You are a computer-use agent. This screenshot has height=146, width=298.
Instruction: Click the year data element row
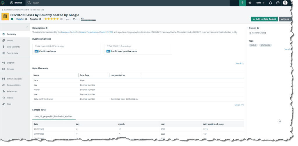[x=138, y=94]
